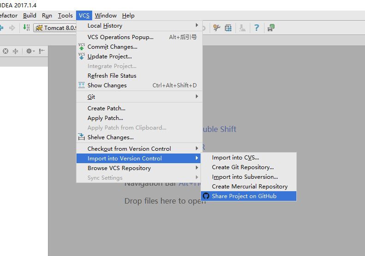
Task: Choose Create Patch menu item
Action: (x=139, y=108)
